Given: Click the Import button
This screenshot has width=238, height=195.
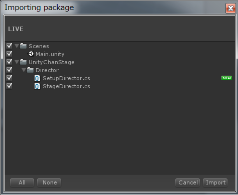Looking at the screenshot, I should coord(215,182).
